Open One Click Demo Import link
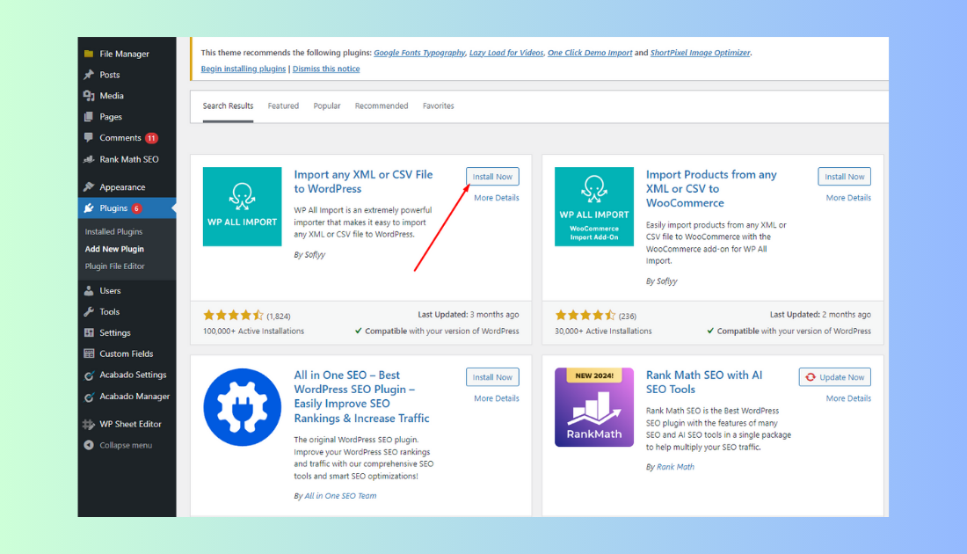967x554 pixels. [x=590, y=53]
